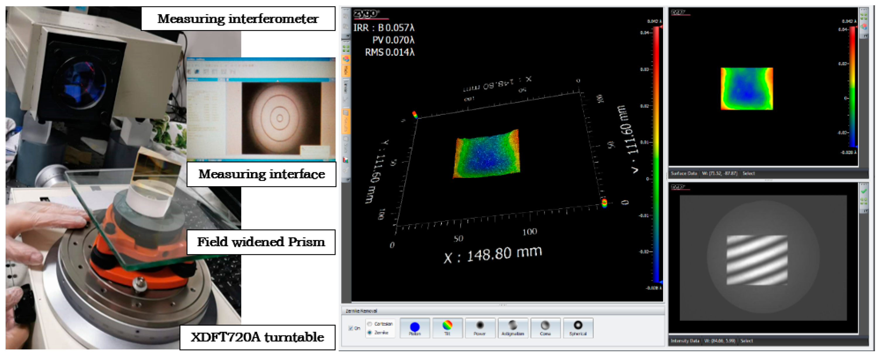Choose the Cartesian radio option
The width and height of the screenshot is (882, 360).
tap(369, 324)
